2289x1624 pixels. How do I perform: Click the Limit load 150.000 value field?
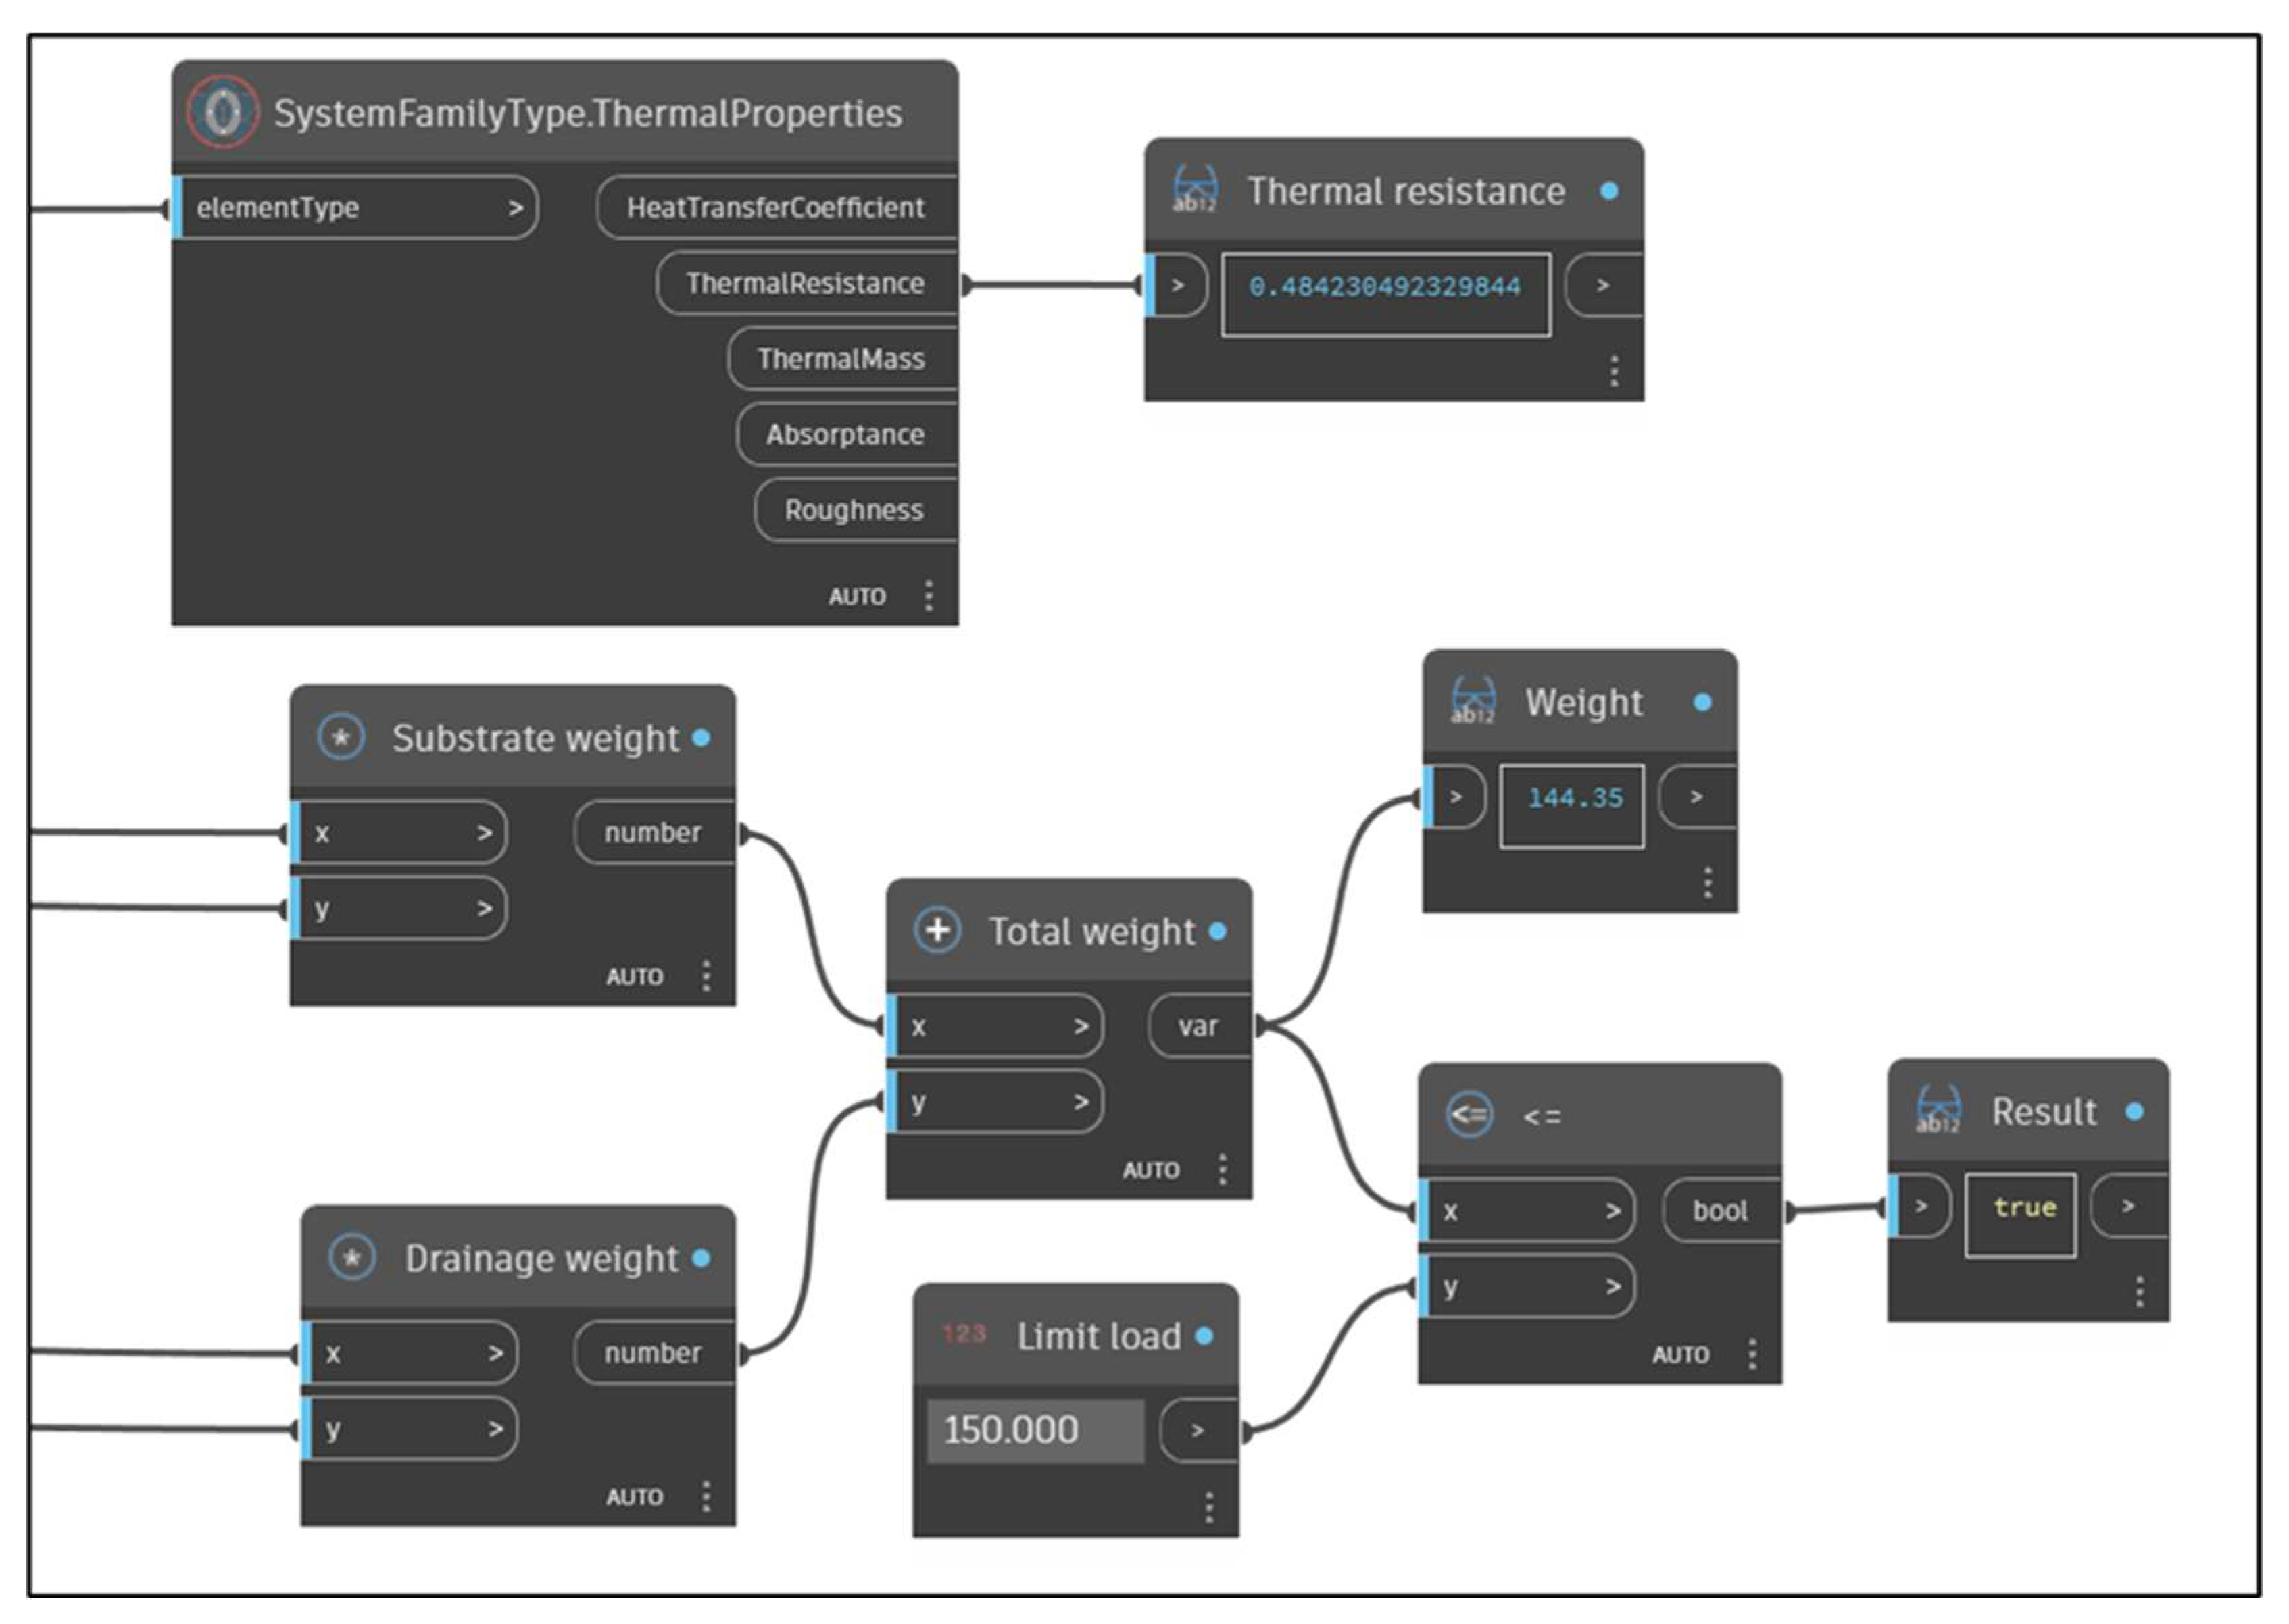(1035, 1430)
